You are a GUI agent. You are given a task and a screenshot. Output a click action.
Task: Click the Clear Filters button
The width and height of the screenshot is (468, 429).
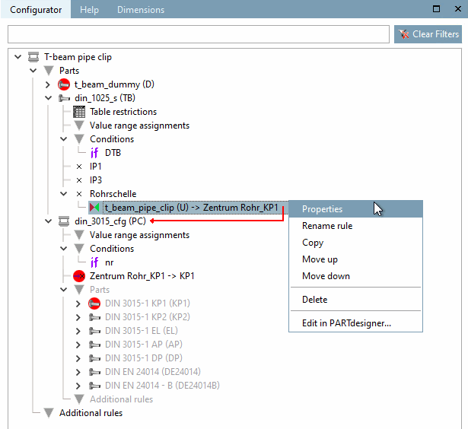428,34
